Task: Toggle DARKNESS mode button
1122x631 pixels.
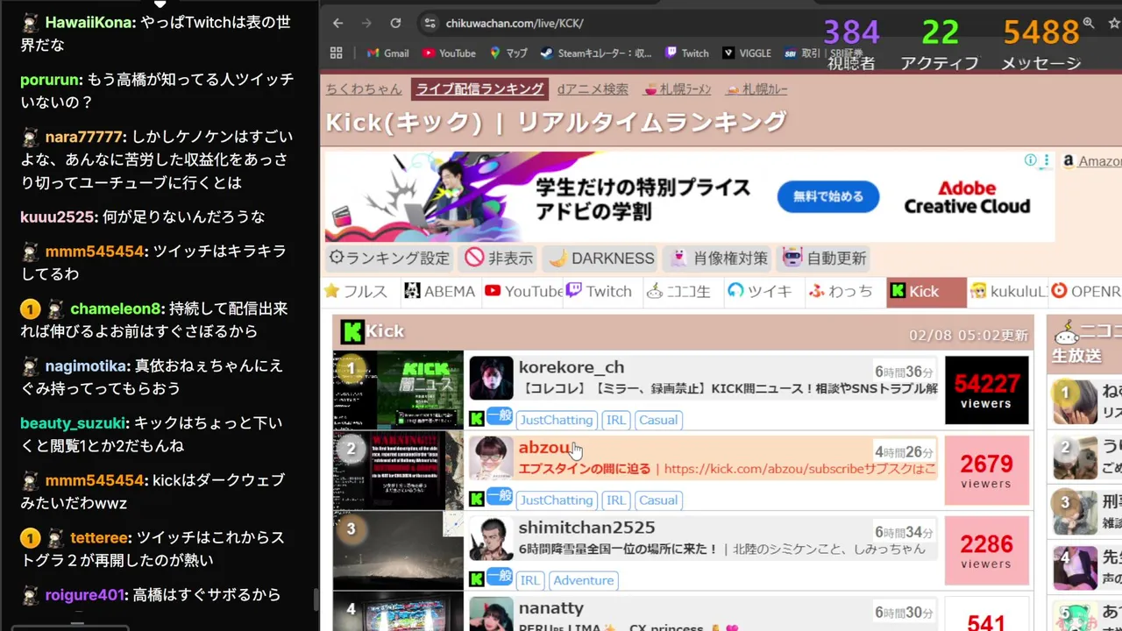Action: coord(601,258)
